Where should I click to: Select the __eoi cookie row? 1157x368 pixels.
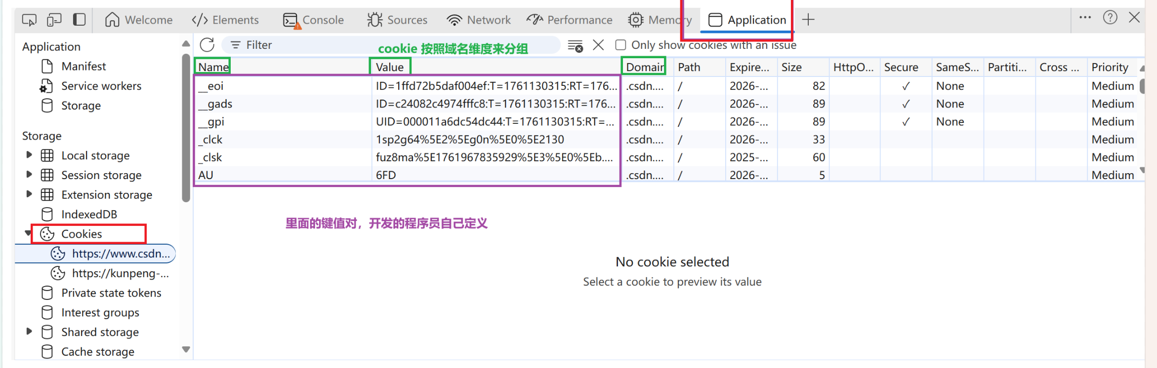pyautogui.click(x=666, y=86)
